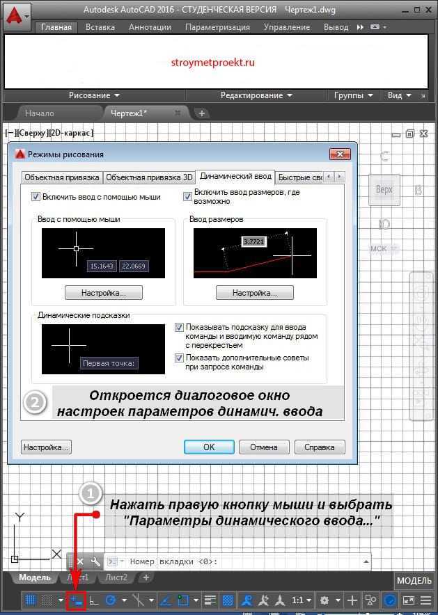Toggle lineweight display icon in status bar

tap(210, 600)
